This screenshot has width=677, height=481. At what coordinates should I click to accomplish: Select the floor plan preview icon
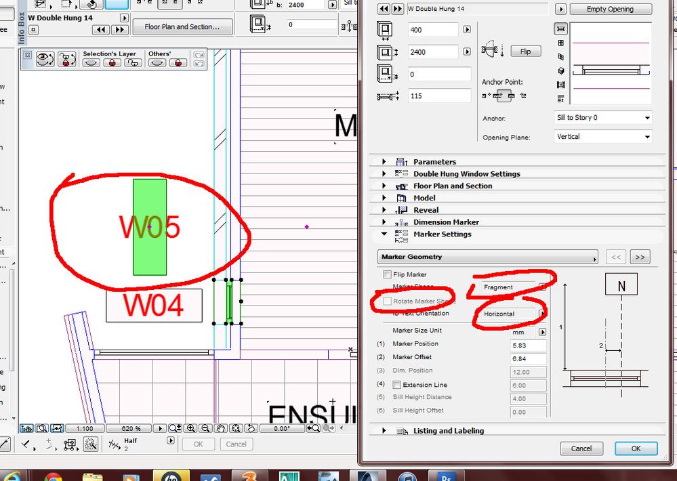click(560, 29)
